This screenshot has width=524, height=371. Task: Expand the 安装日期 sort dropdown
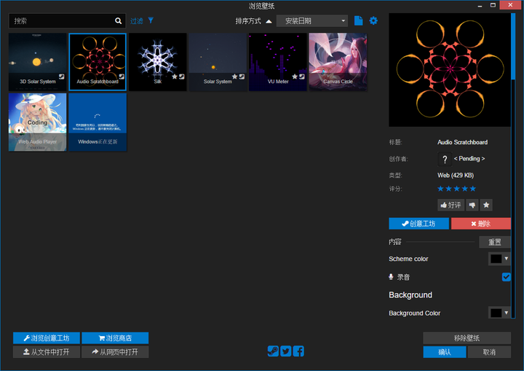(x=312, y=20)
